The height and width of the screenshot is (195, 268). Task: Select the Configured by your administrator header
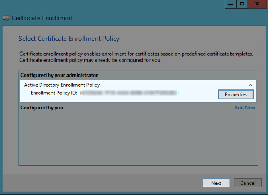(59, 76)
